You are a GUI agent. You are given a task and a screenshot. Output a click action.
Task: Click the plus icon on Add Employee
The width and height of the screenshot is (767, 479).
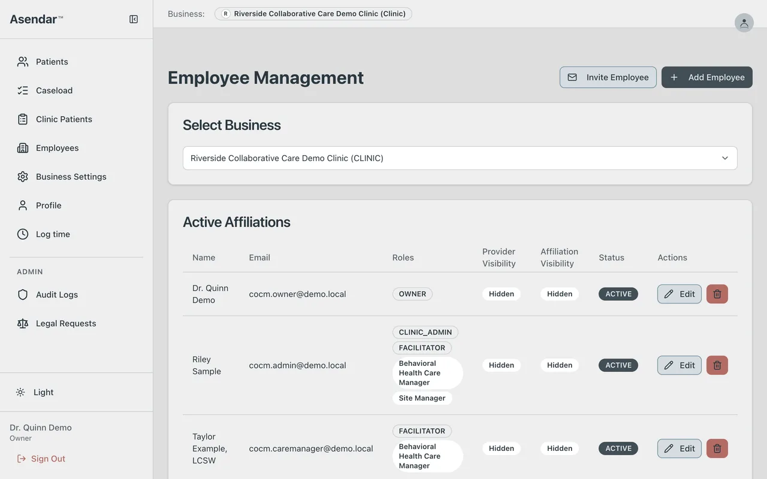coord(674,77)
